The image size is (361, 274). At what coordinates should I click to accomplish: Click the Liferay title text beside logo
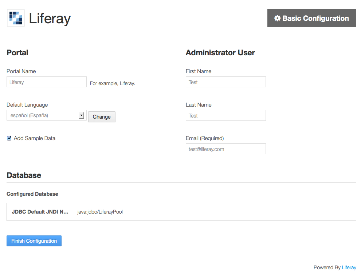[50, 19]
